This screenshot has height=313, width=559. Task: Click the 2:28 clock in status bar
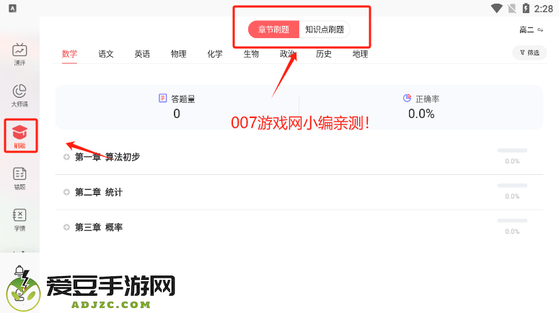click(543, 9)
